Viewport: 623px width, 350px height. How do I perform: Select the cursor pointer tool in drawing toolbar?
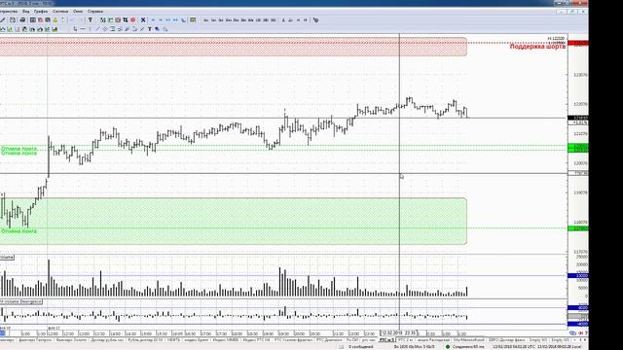click(75, 29)
